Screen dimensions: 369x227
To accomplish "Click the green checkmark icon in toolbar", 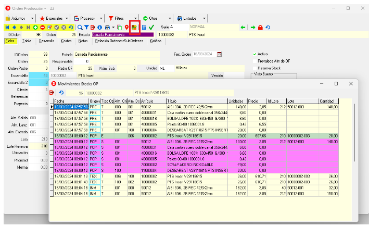I will [151, 27].
